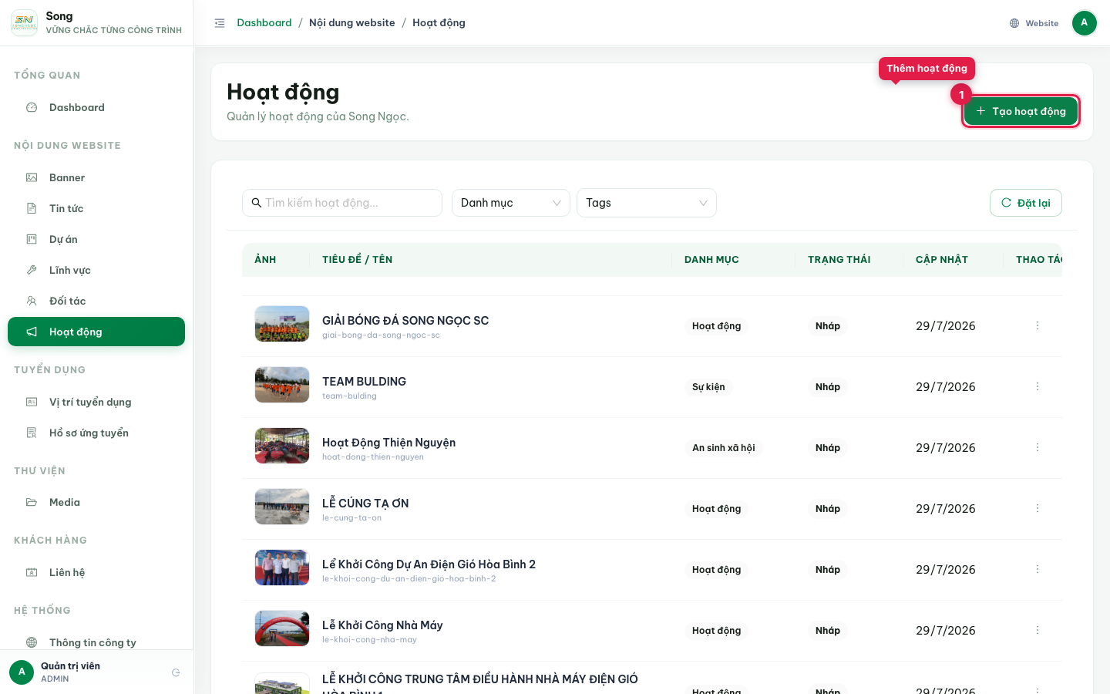Open three-dot menu for Lễ Khởi Công Nhà Máy

(1038, 630)
